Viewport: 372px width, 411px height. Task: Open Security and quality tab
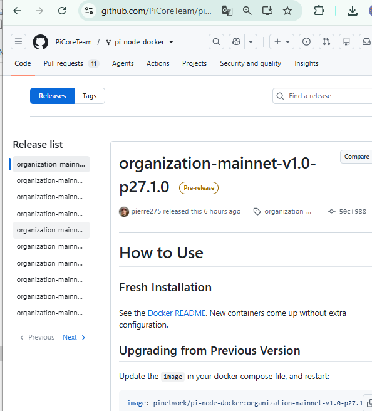(x=251, y=63)
